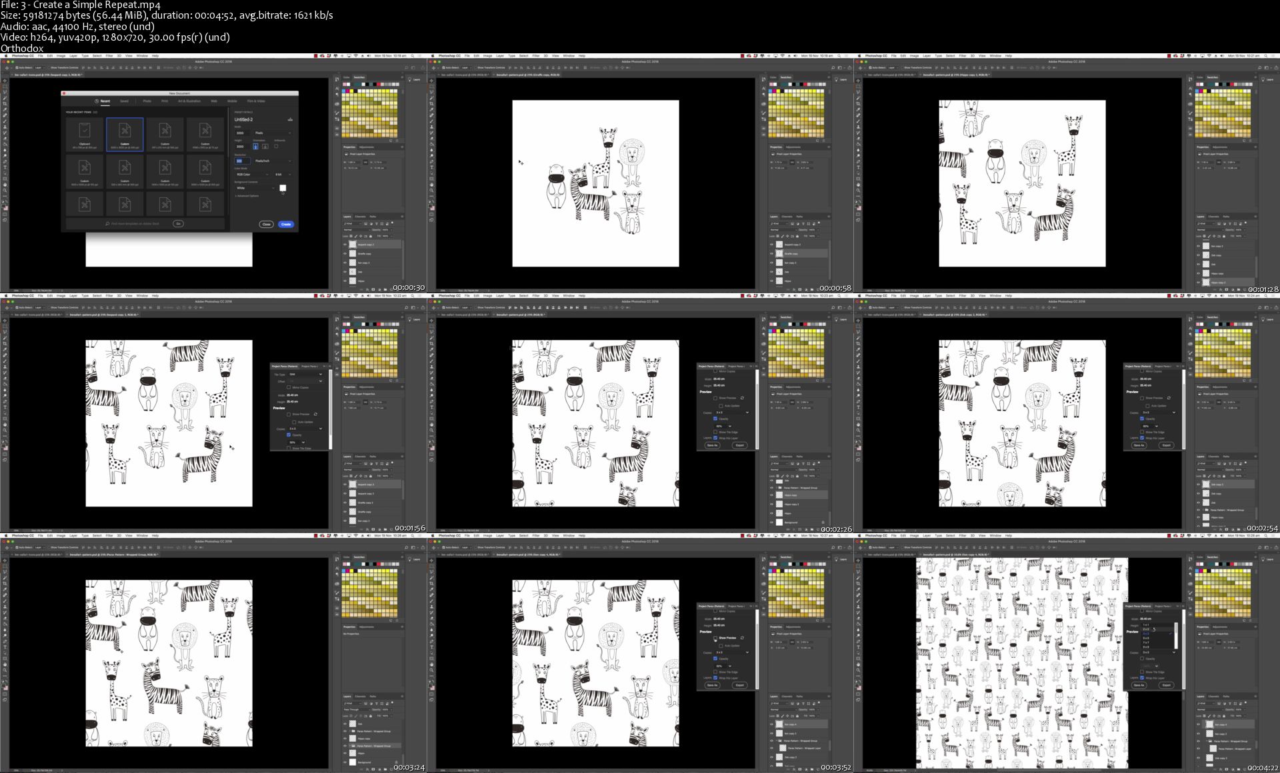Select the Crop tool in the 00:00:30 frame

click(x=5, y=103)
